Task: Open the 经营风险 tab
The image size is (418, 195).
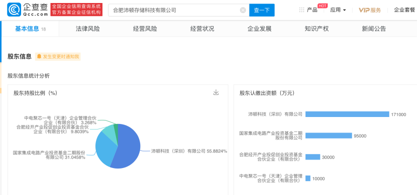Action: coord(145,29)
